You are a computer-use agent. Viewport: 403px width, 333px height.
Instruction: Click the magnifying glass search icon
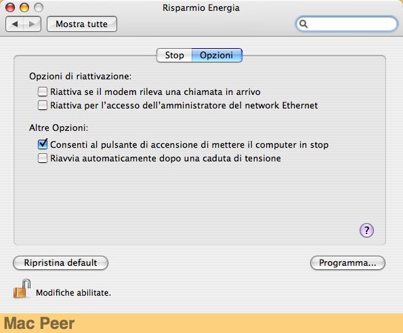click(x=303, y=24)
